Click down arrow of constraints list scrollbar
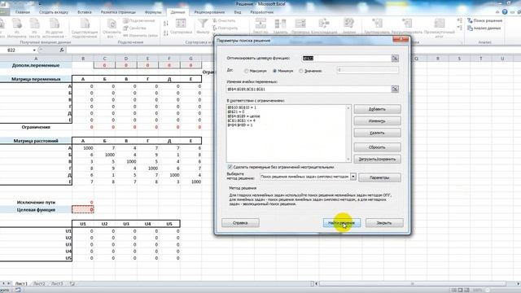521x293 pixels. (x=348, y=160)
